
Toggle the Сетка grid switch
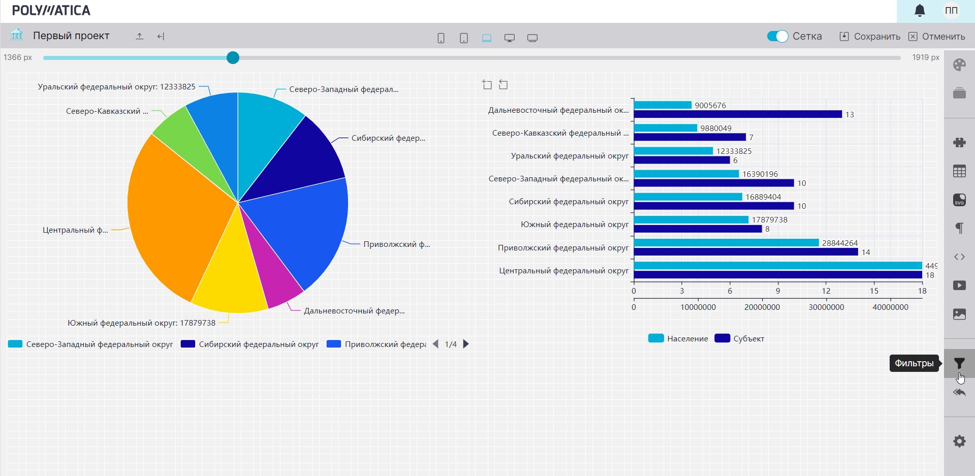coord(777,36)
